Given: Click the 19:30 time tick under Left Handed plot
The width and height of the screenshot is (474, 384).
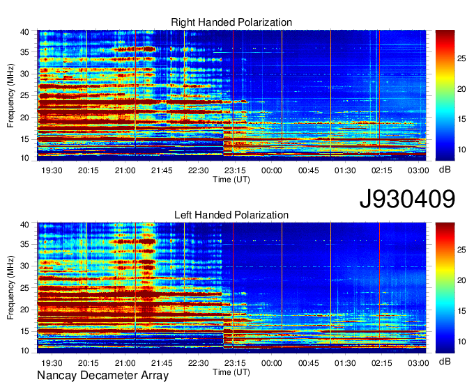Looking at the screenshot, I should [52, 363].
